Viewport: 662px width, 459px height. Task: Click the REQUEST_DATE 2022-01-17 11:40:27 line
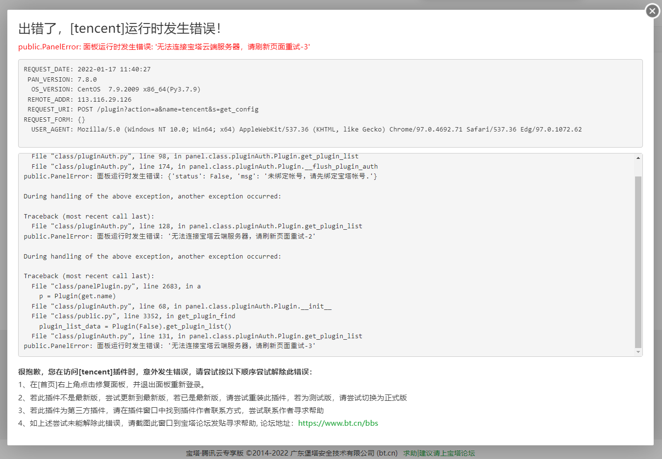click(87, 69)
